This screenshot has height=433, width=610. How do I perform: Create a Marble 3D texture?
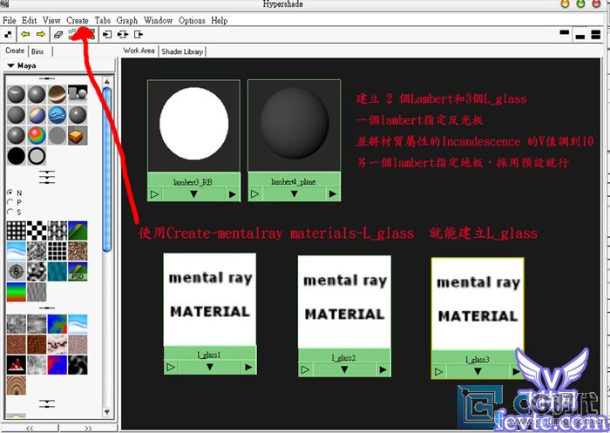pyautogui.click(x=58, y=344)
